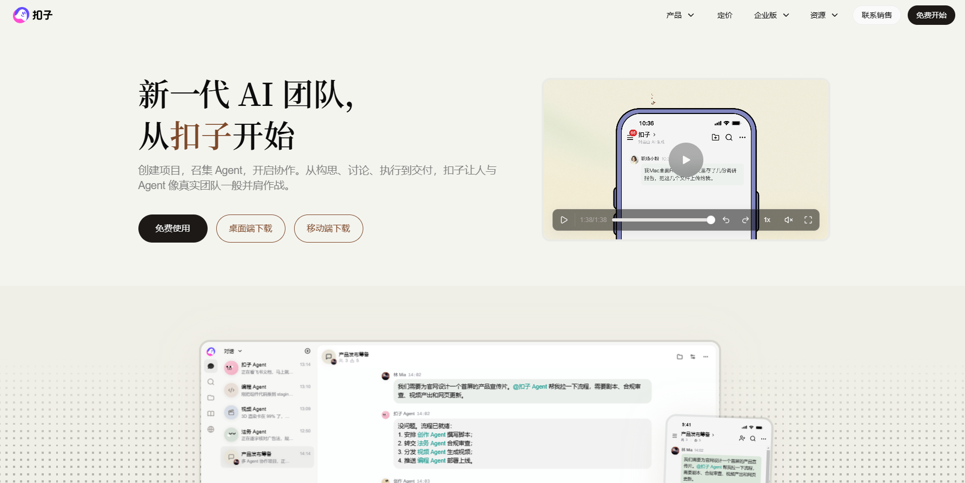Click the 桌面端下载 download button
The width and height of the screenshot is (965, 483).
tap(251, 229)
